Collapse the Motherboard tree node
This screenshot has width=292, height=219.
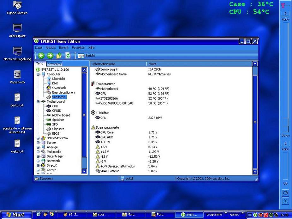tap(38, 102)
